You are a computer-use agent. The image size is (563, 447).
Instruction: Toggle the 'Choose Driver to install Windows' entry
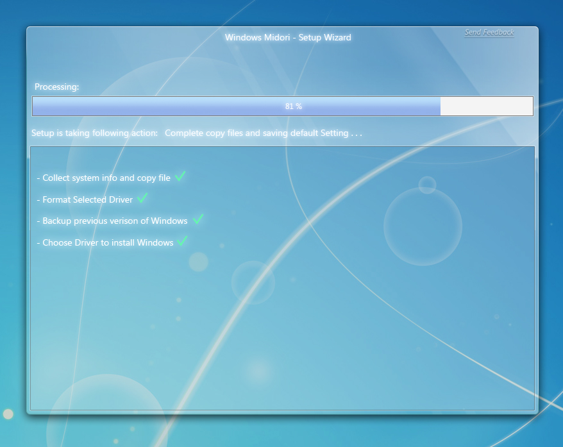coord(106,242)
